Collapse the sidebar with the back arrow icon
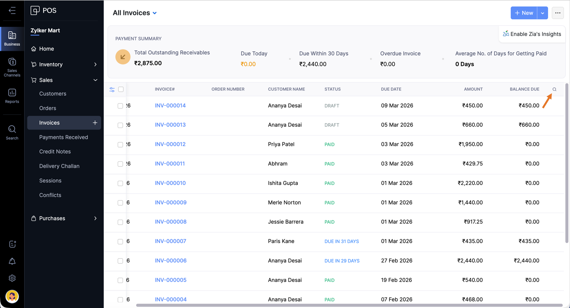Viewport: 570px width, 308px height. click(12, 11)
